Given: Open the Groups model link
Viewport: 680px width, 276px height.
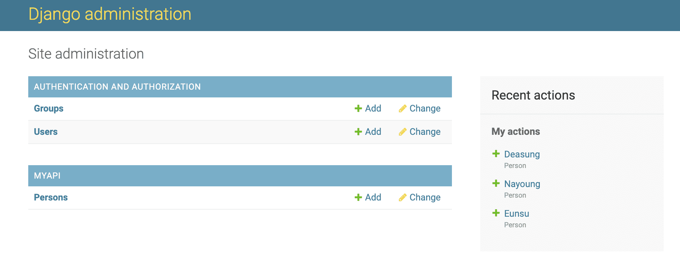Looking at the screenshot, I should [x=49, y=108].
